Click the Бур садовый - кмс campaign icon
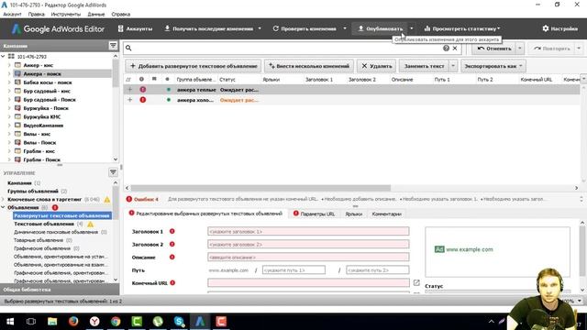 [x=17, y=91]
